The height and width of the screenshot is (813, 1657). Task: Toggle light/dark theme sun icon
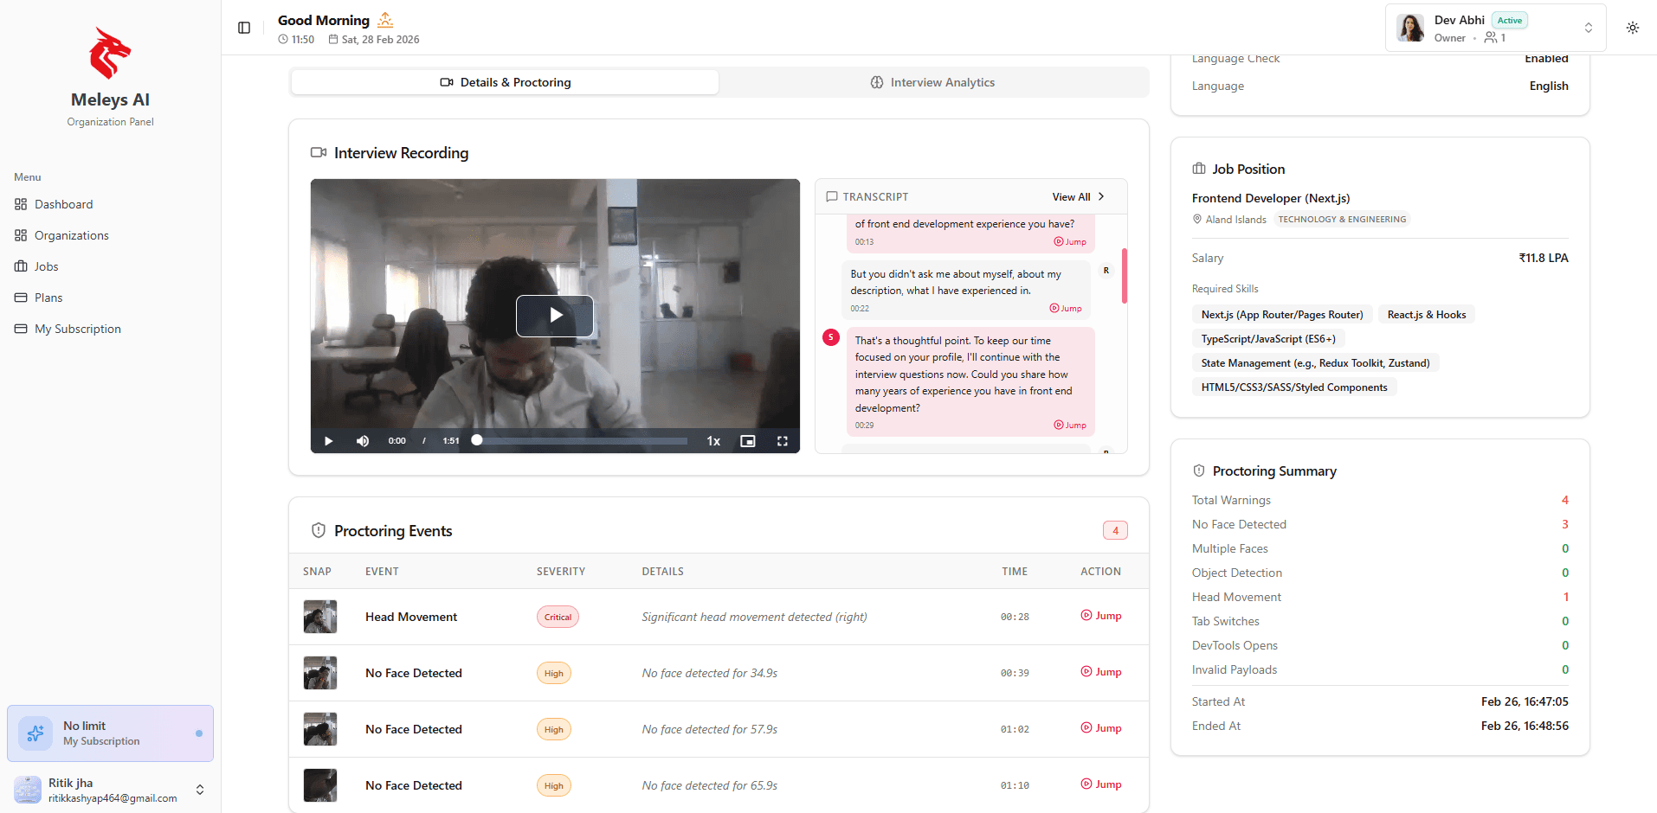tap(1632, 28)
